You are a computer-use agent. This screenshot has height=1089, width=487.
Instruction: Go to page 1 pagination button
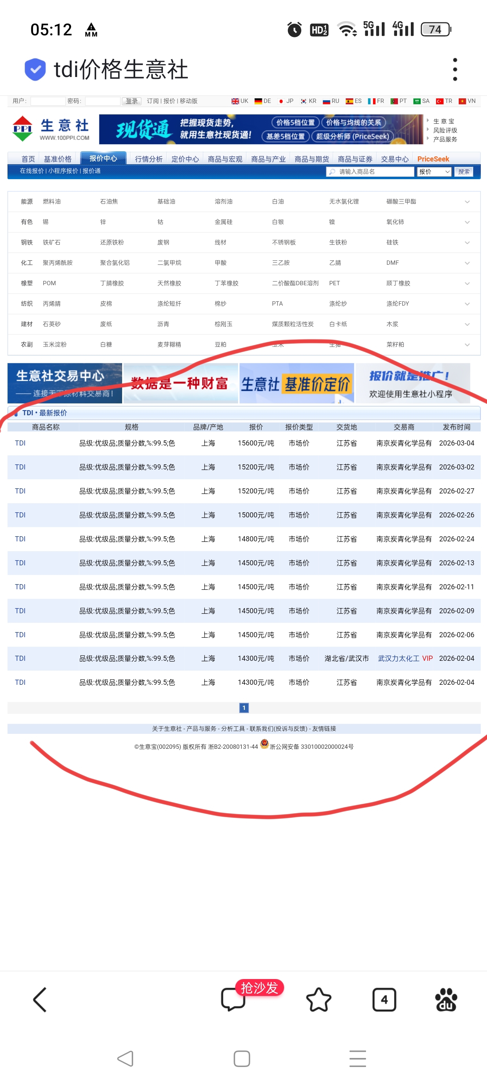coord(244,708)
